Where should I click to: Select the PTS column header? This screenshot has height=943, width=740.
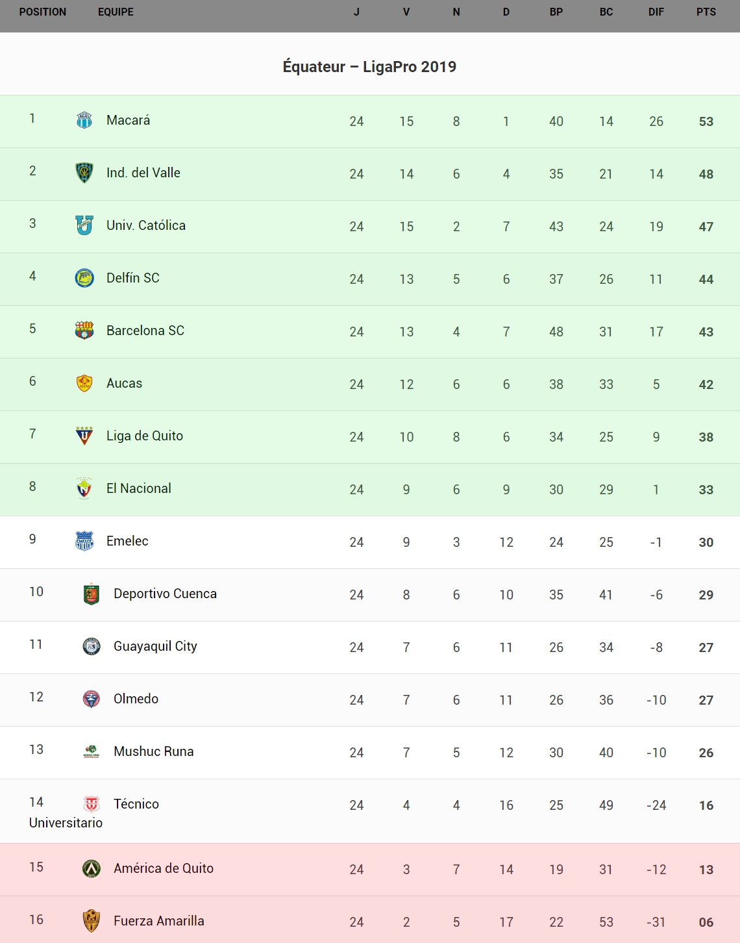[706, 12]
